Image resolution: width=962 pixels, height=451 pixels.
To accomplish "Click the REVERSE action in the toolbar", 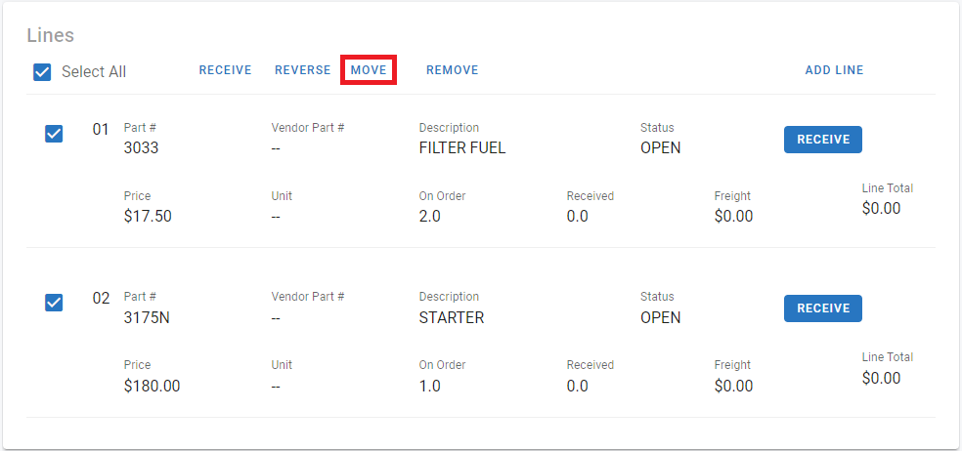I will point(302,70).
